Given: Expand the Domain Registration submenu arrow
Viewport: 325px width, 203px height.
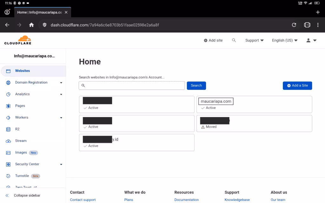Looking at the screenshot, I should click(x=61, y=83).
